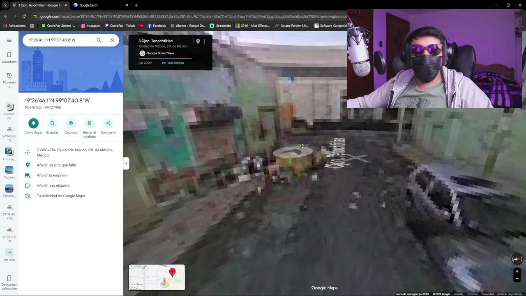Reload the page

coord(24,16)
